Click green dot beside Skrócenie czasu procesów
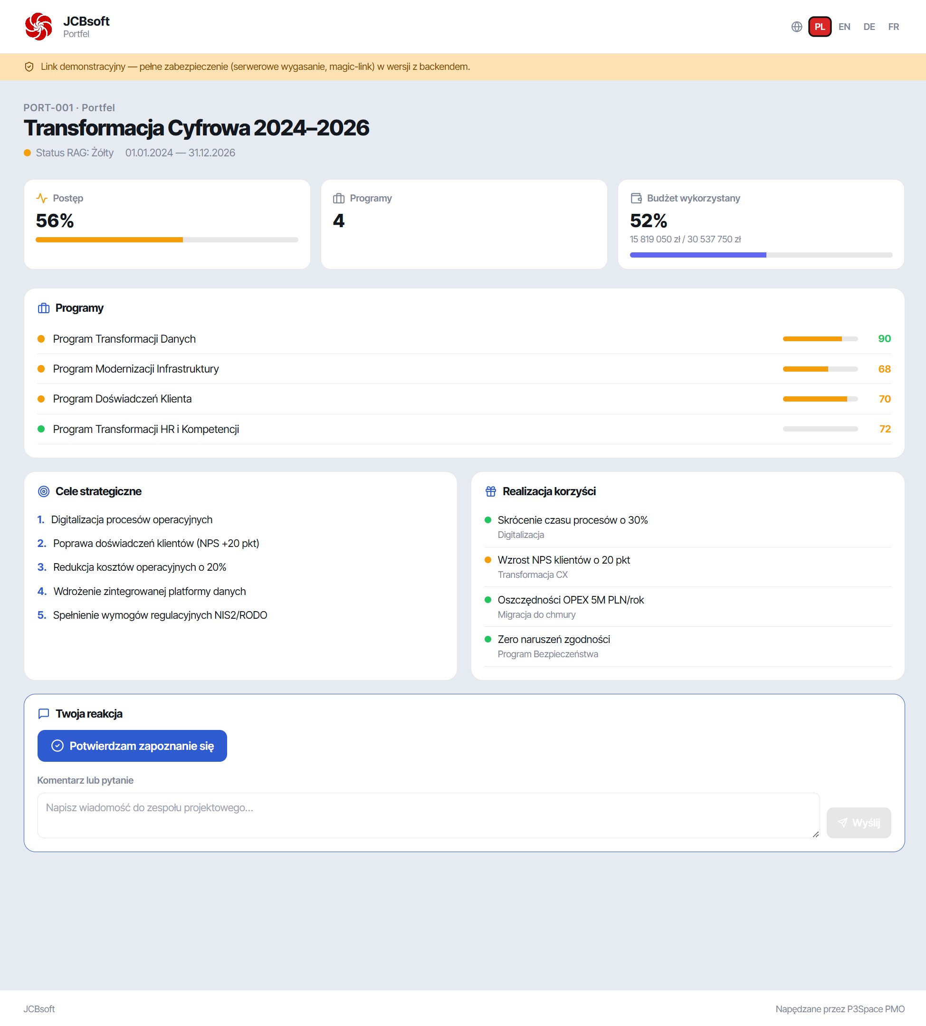The image size is (926, 1026). pyautogui.click(x=488, y=519)
